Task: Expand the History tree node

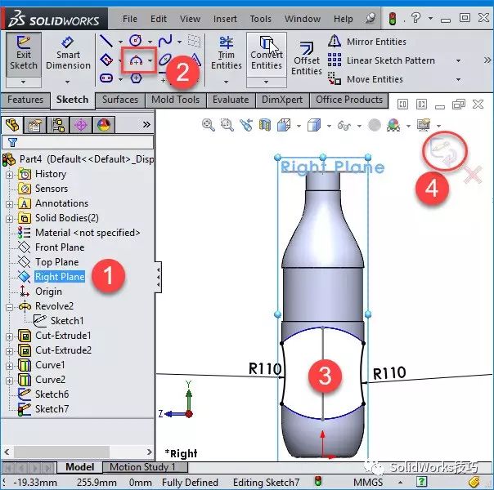Action: (x=10, y=175)
